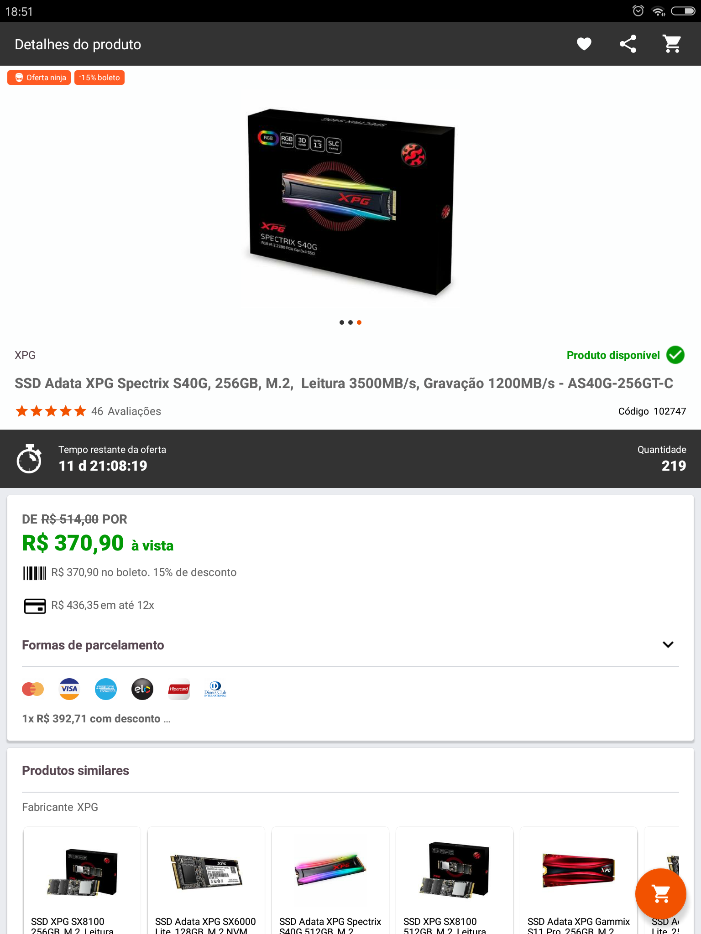The width and height of the screenshot is (701, 934).
Task: Select the Diners Club icon
Action: click(x=215, y=689)
